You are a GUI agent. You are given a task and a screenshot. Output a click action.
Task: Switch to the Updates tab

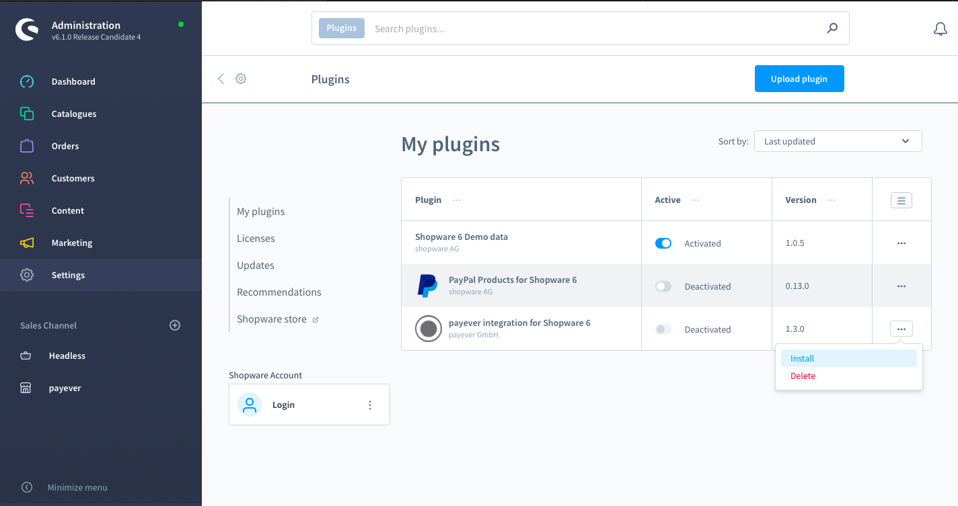pos(256,265)
